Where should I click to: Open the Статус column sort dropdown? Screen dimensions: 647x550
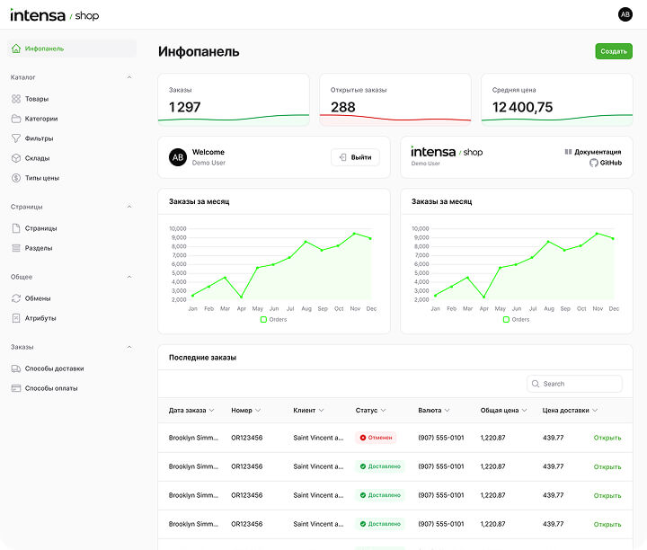coord(383,411)
